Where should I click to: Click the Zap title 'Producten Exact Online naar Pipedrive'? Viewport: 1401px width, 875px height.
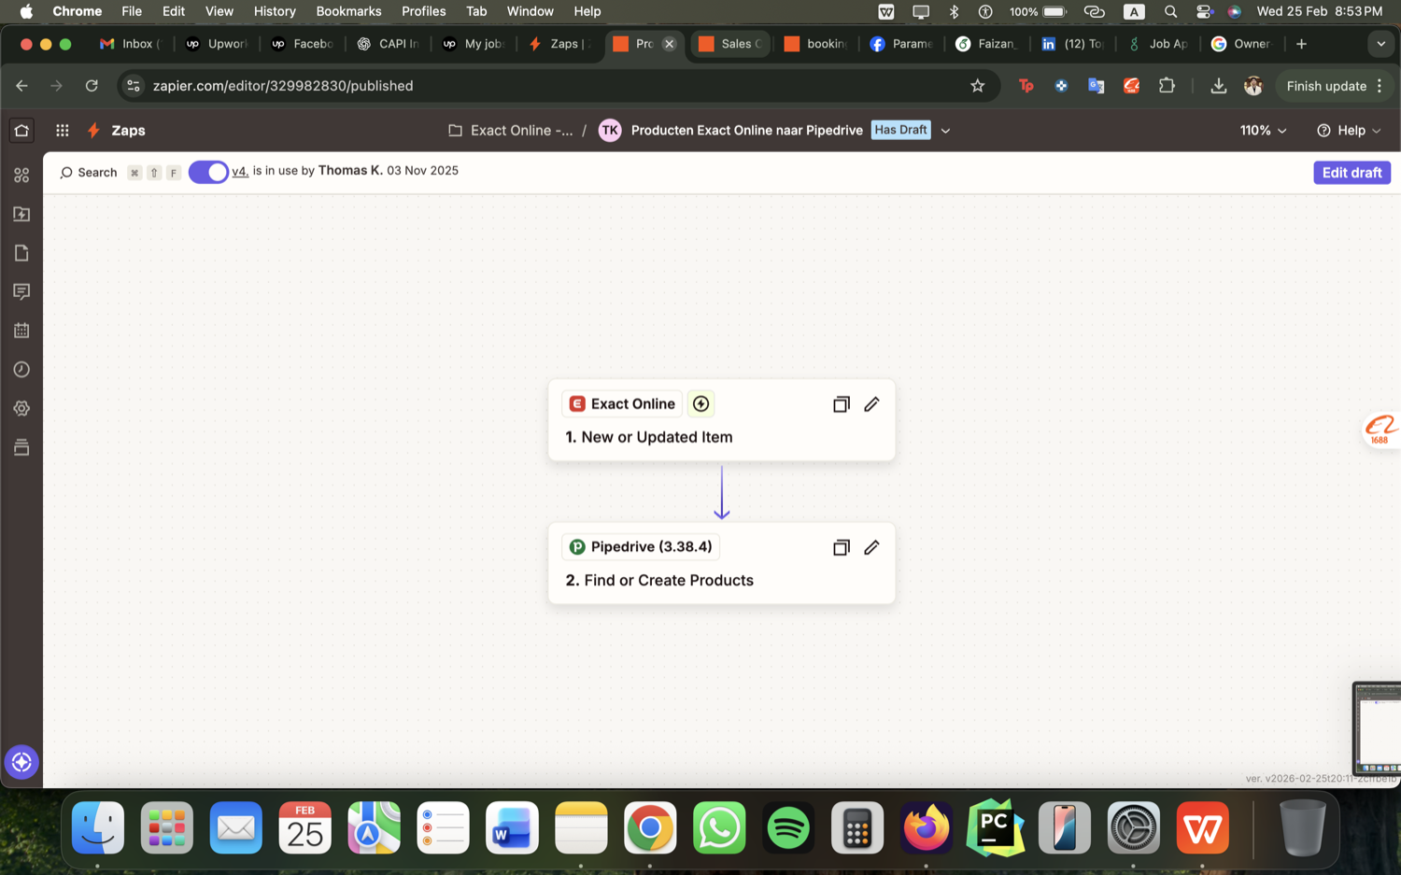pos(747,131)
